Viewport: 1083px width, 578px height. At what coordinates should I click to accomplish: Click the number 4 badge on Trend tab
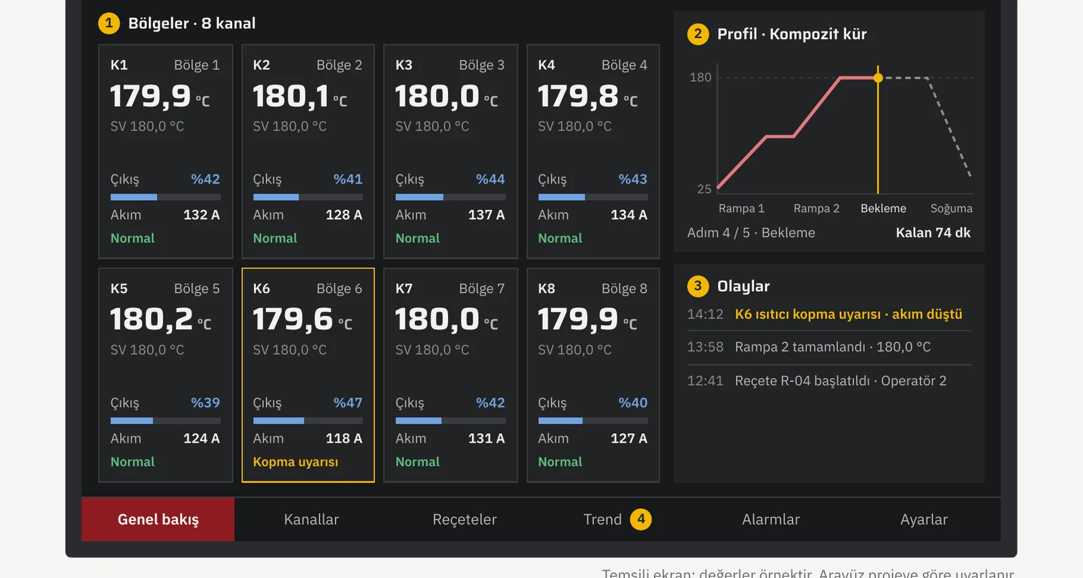(x=641, y=519)
